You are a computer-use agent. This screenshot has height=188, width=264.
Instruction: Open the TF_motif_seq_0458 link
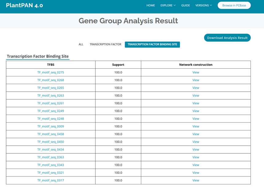point(51,134)
